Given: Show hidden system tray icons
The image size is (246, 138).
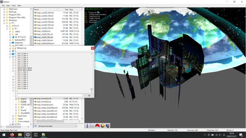Looking at the screenshot, I should click(205, 135).
